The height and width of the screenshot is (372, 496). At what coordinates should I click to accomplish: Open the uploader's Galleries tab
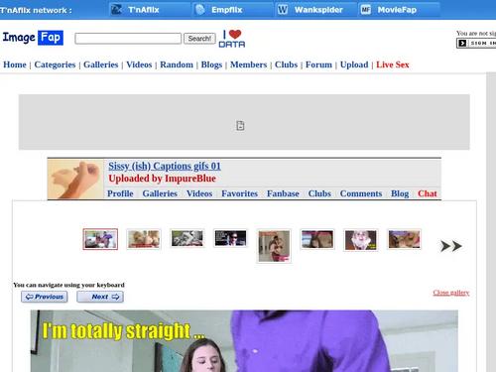(160, 193)
